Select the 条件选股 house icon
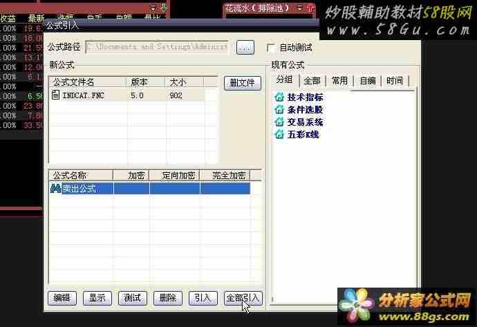477x327 pixels. point(279,109)
